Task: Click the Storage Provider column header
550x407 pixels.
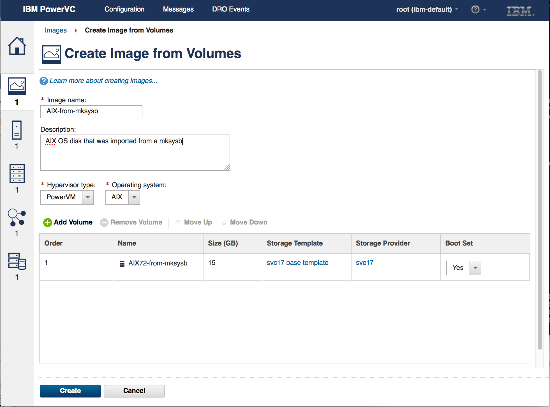Action: (x=396, y=243)
